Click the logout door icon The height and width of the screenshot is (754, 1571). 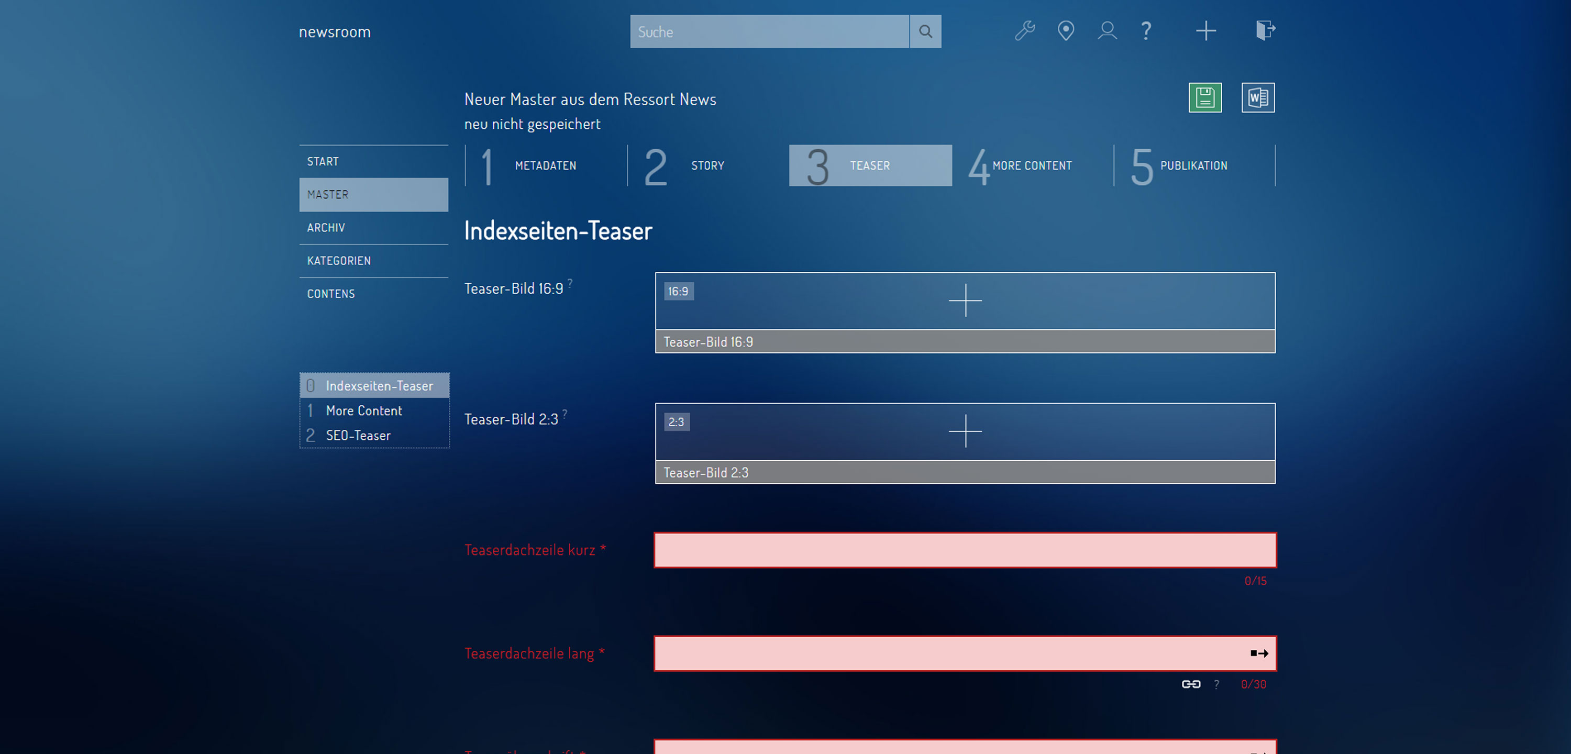pos(1265,30)
